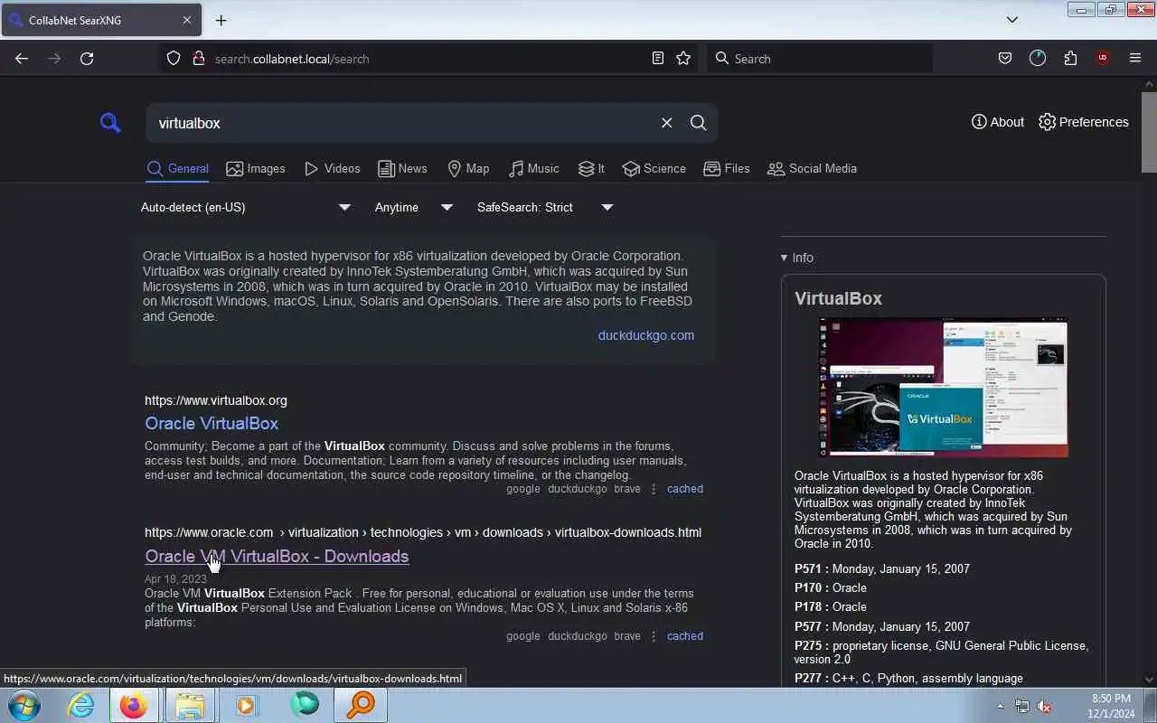Bookmark this page with the star
1157x723 pixels.
coord(683,58)
